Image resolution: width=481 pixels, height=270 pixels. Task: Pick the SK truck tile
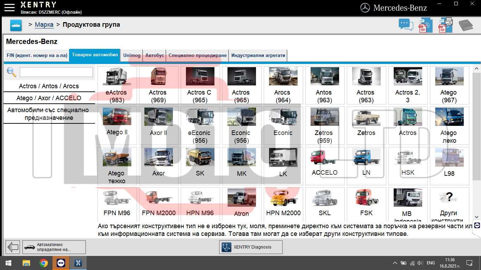click(200, 166)
